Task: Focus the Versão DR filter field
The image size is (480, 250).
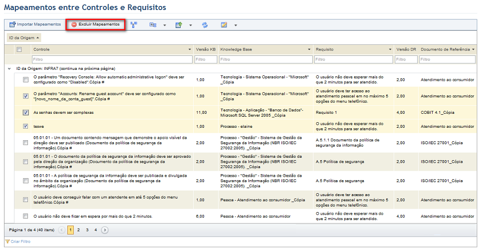Action: click(x=406, y=59)
